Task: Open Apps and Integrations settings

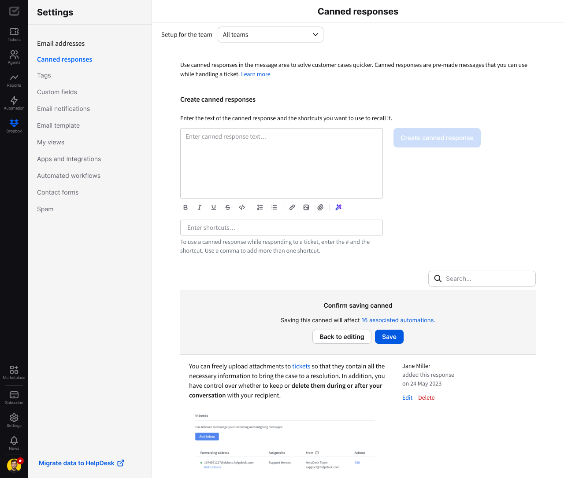Action: point(69,159)
